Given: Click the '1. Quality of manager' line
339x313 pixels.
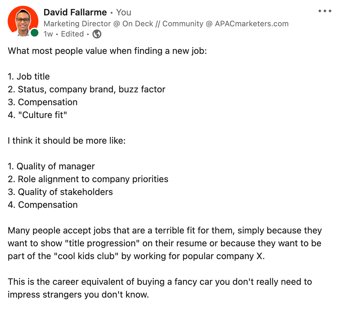Looking at the screenshot, I should tap(51, 166).
